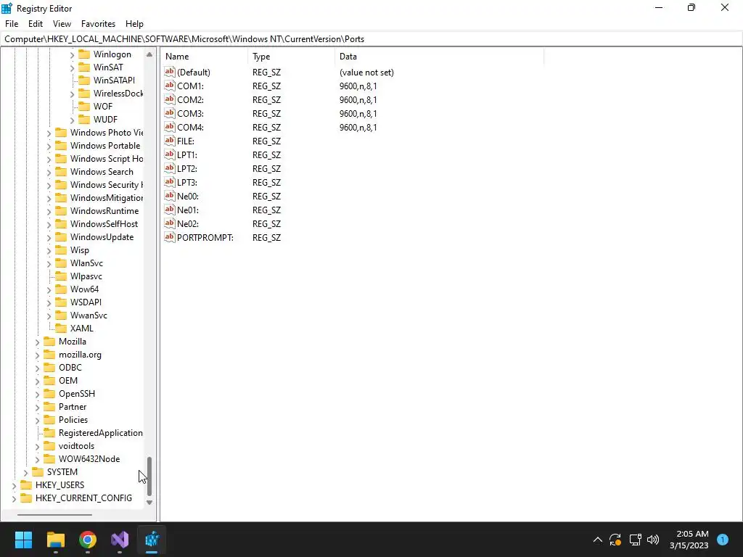This screenshot has width=743, height=557.
Task: Click the Registry Editor taskbar icon
Action: [x=152, y=540]
